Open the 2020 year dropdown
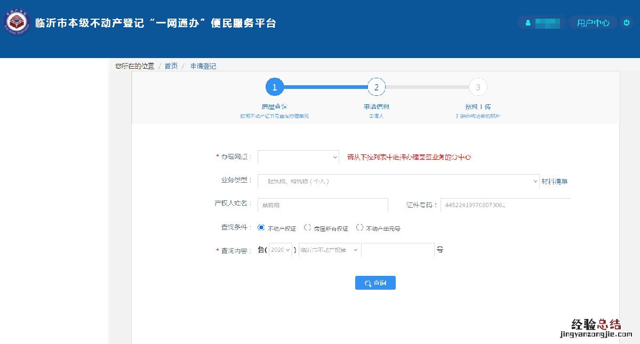 click(x=281, y=250)
